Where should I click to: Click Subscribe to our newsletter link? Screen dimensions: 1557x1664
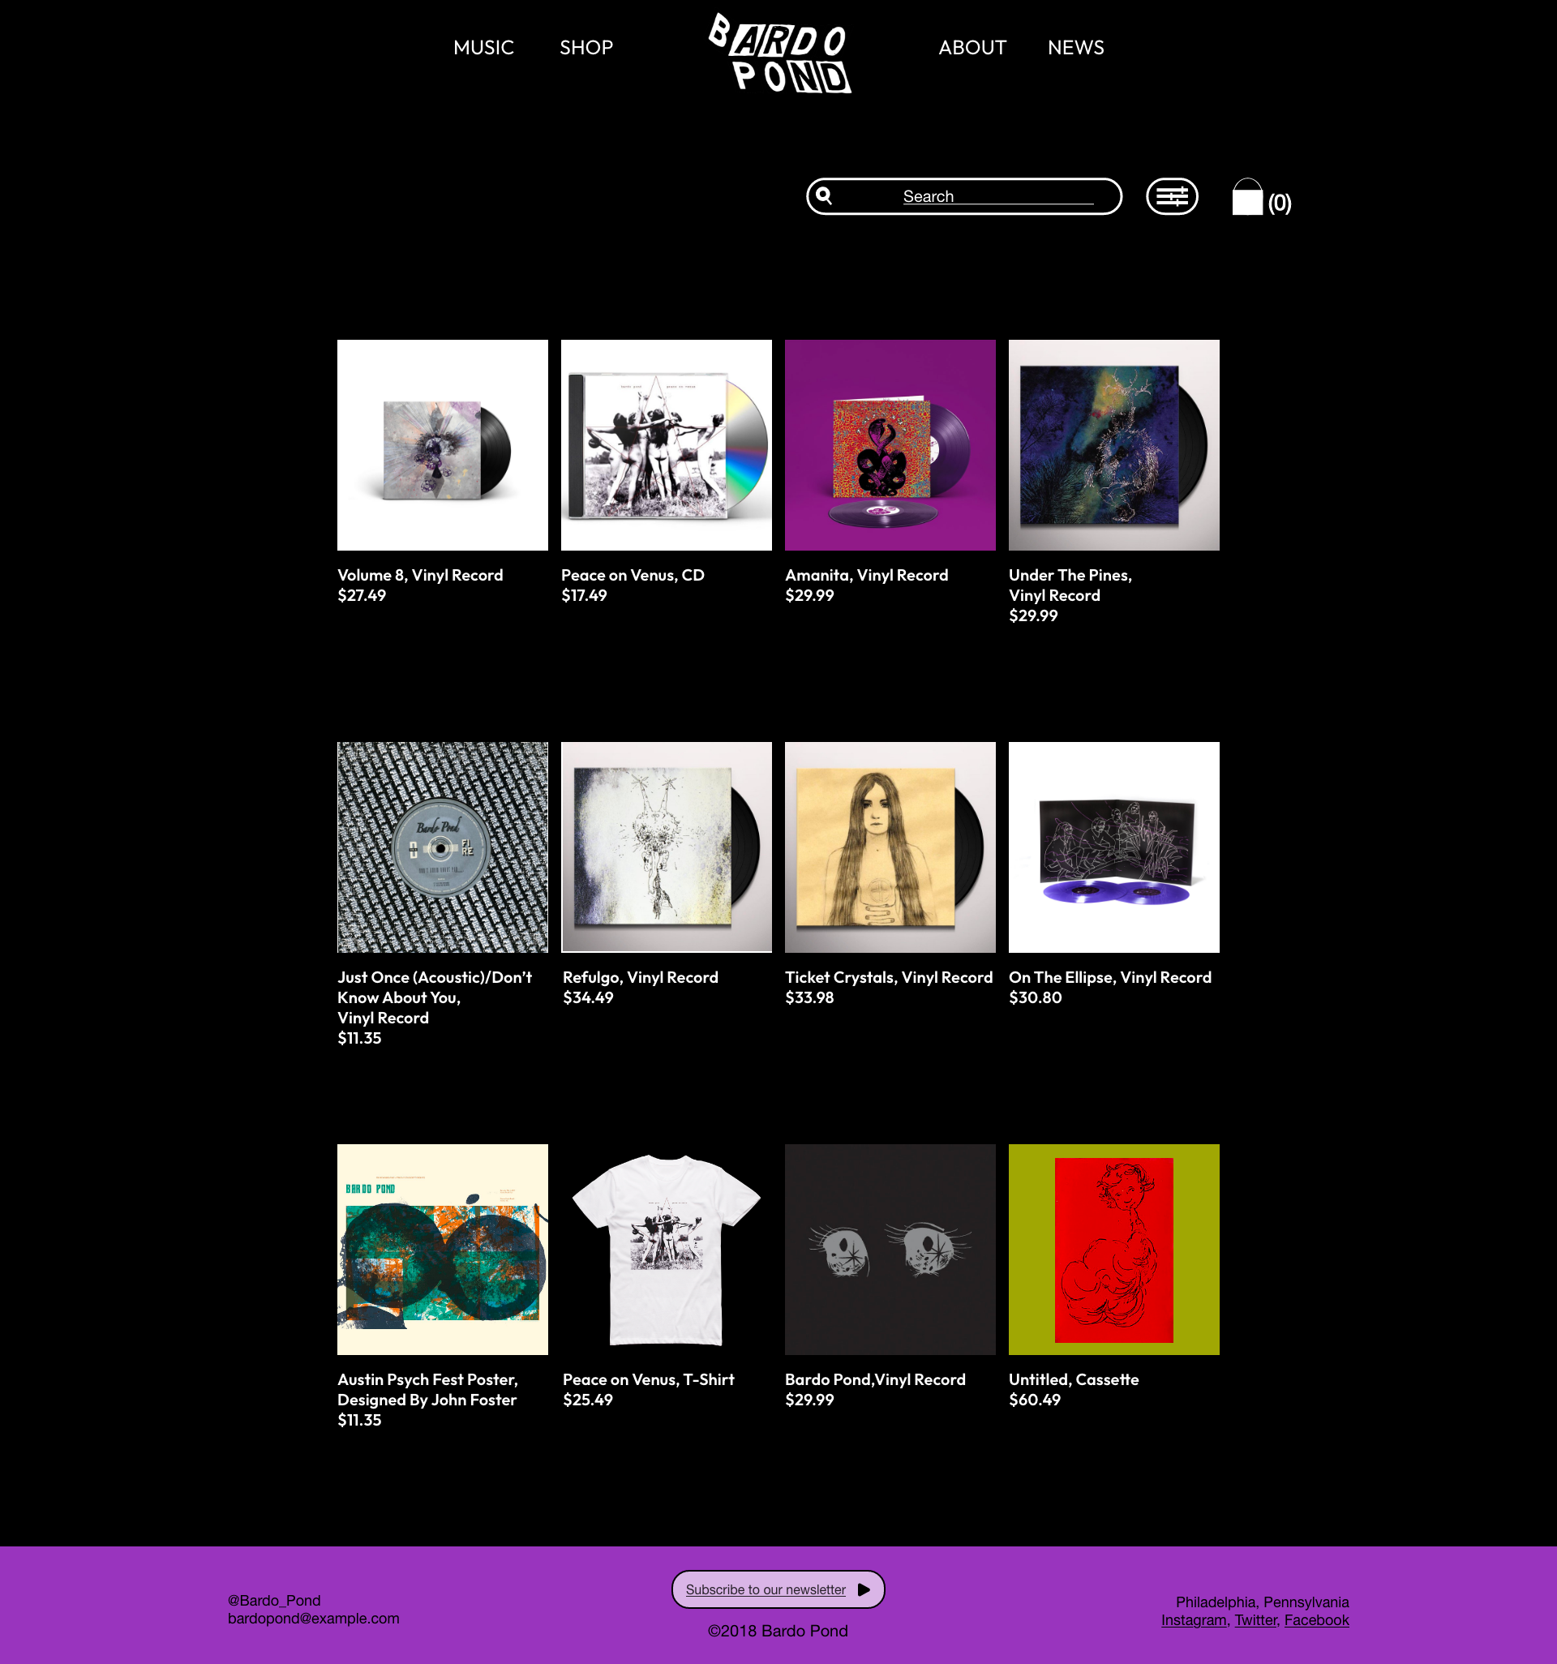tap(765, 1589)
